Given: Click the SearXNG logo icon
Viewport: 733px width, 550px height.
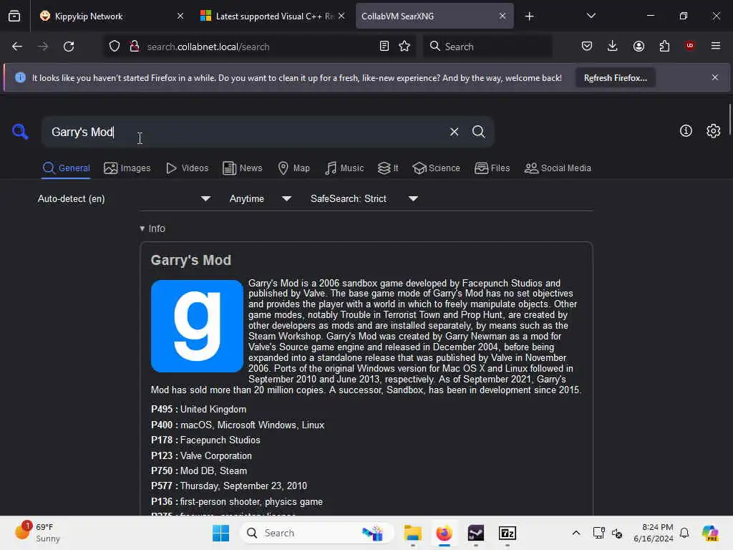Looking at the screenshot, I should point(20,132).
